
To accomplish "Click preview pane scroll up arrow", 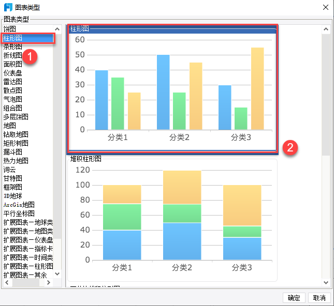I will click(x=326, y=29).
